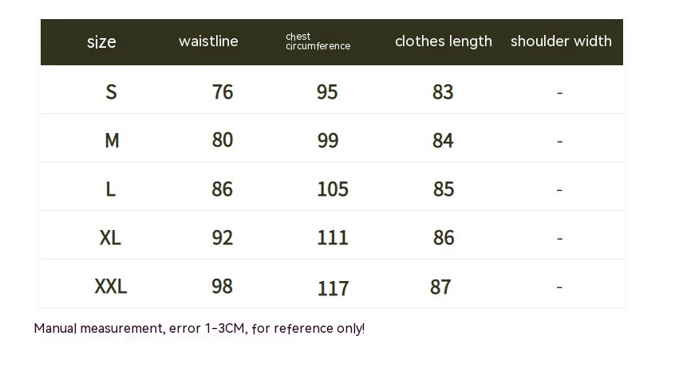
Task: Select chest circumference value 99
Action: [x=328, y=141]
